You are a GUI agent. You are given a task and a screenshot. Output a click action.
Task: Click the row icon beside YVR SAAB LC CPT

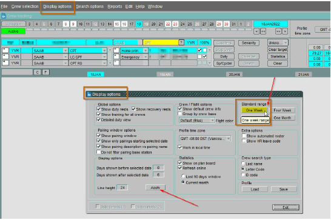[x=5, y=56]
